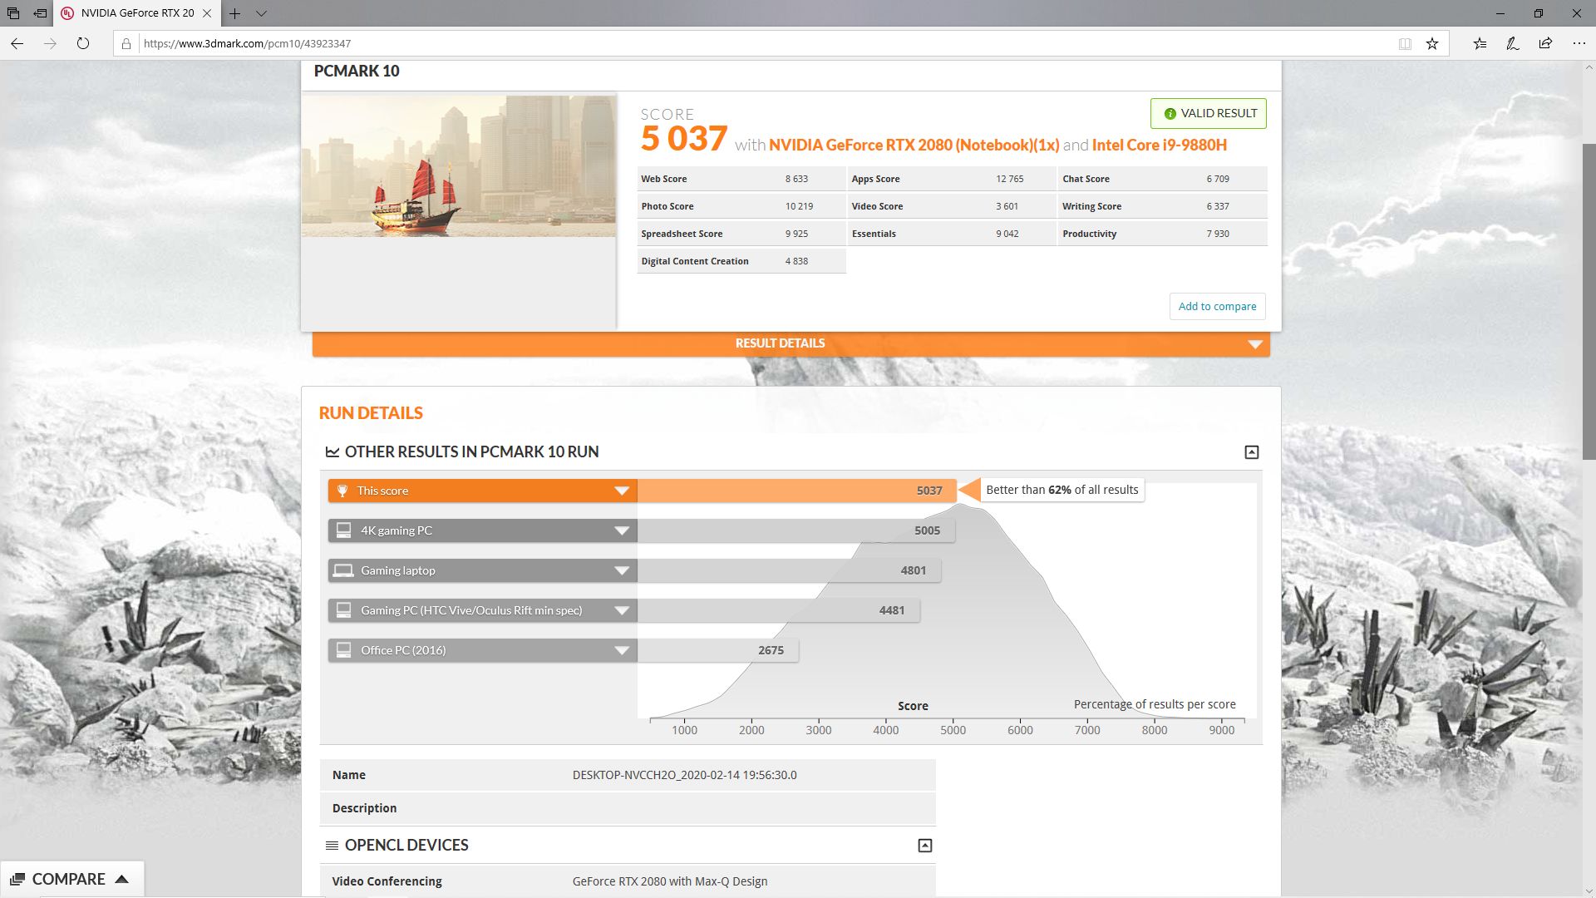This screenshot has height=898, width=1596.
Task: Click the Better than 62% of all results label
Action: 1062,491
